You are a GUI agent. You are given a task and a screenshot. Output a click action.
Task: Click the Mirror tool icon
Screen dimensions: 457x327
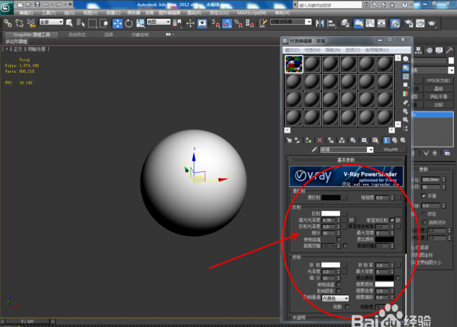320,23
